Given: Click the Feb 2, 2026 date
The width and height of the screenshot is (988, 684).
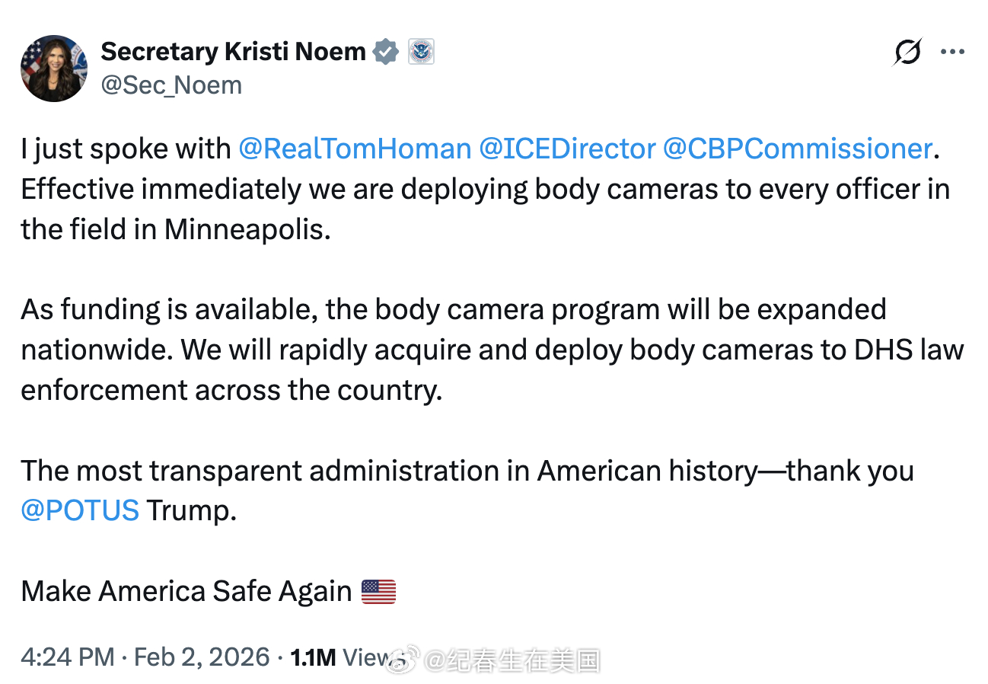Looking at the screenshot, I should pyautogui.click(x=202, y=657).
